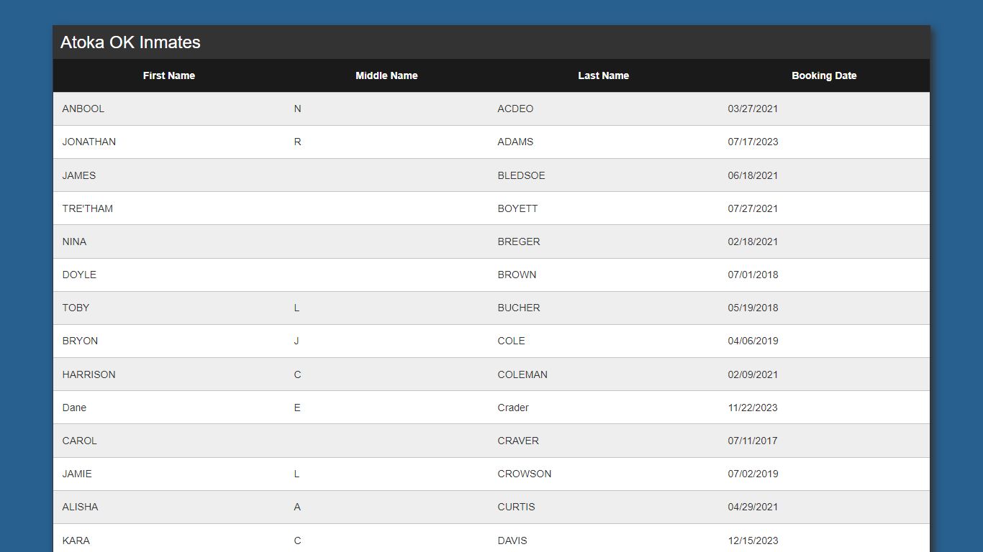Select last name DAVIS
This screenshot has width=983, height=552.
pyautogui.click(x=512, y=540)
